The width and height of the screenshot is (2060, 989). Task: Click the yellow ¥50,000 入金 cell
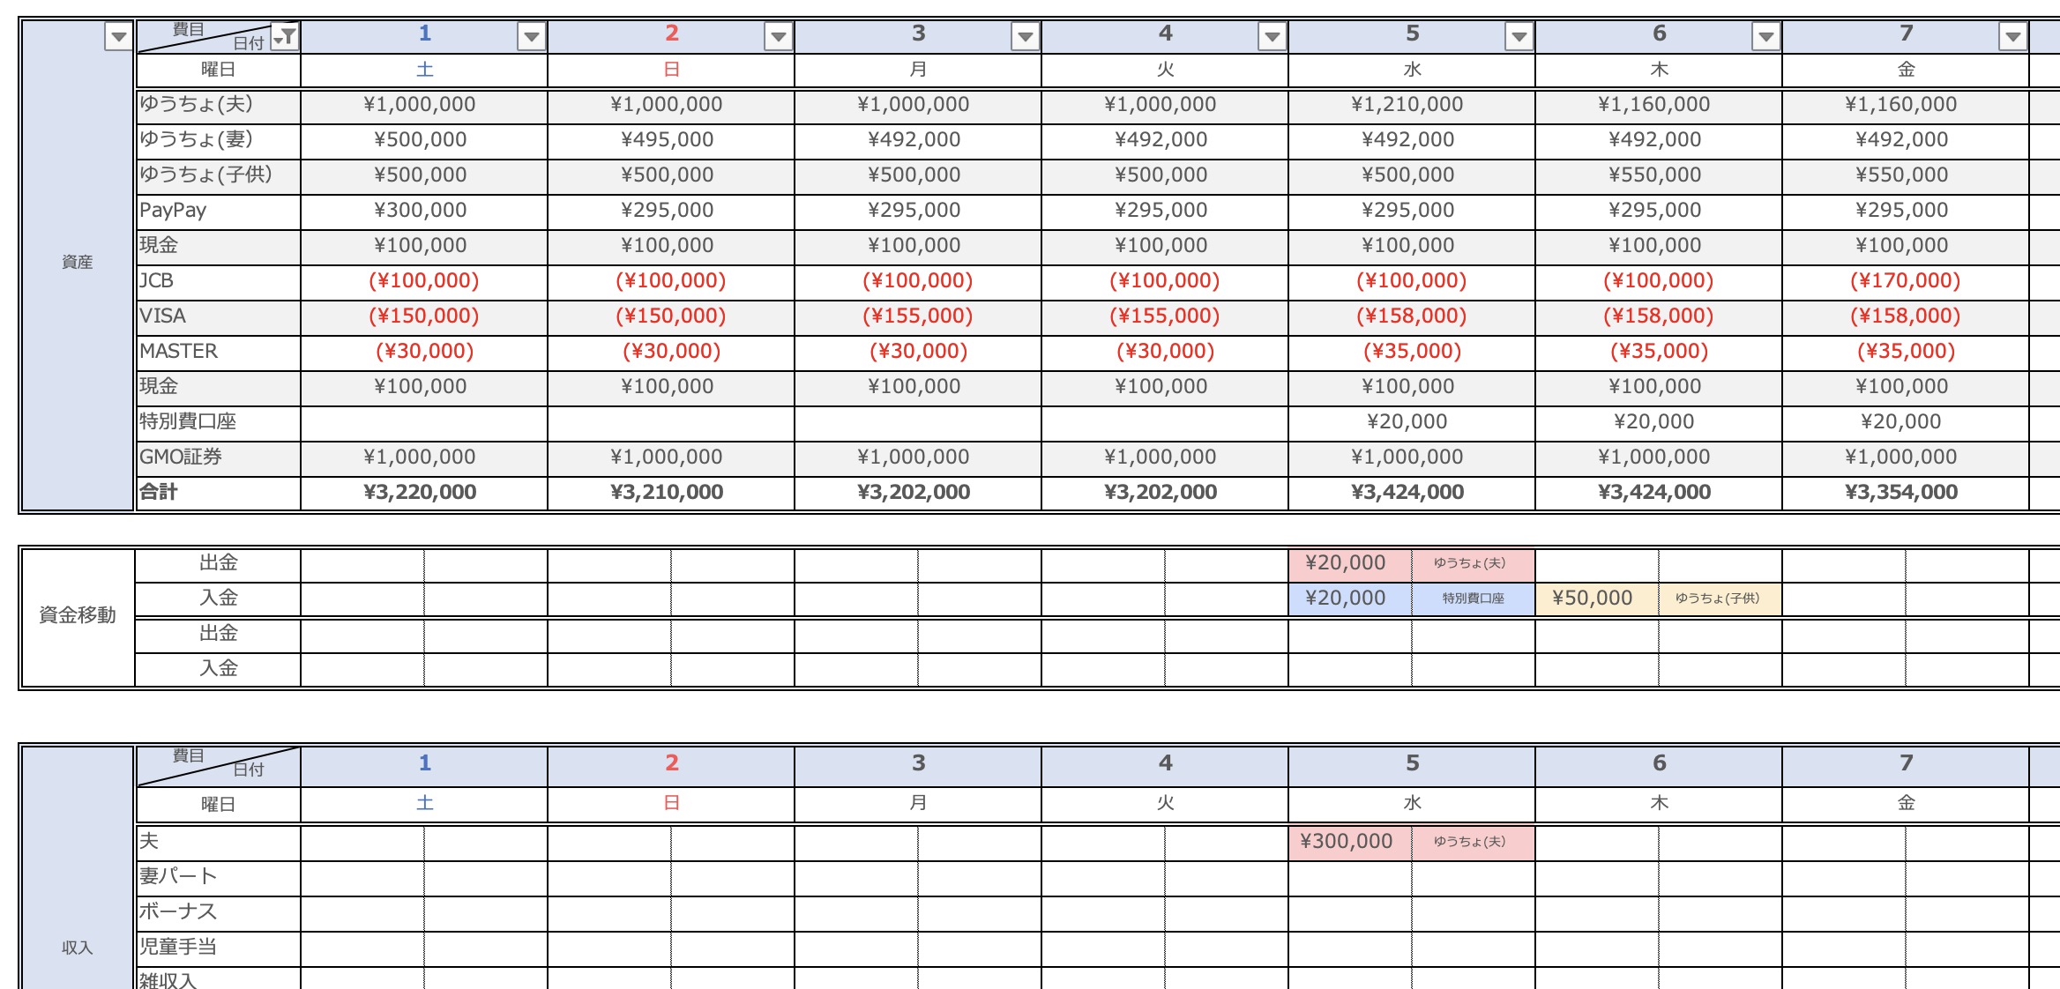(x=1594, y=599)
